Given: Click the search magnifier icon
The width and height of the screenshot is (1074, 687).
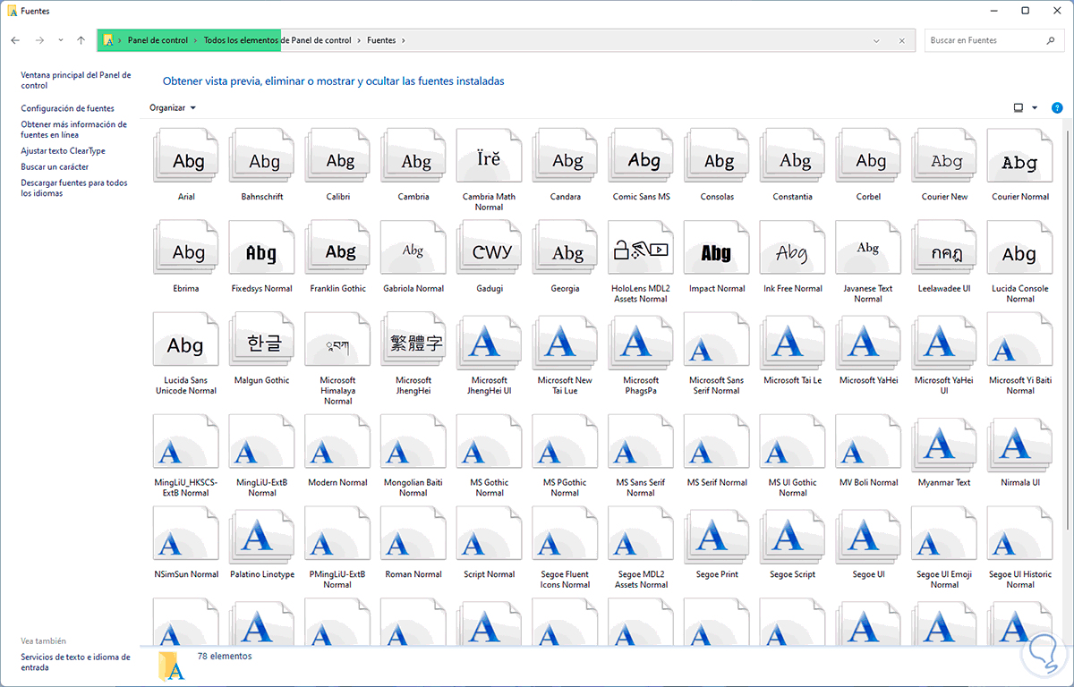Looking at the screenshot, I should coord(1051,40).
